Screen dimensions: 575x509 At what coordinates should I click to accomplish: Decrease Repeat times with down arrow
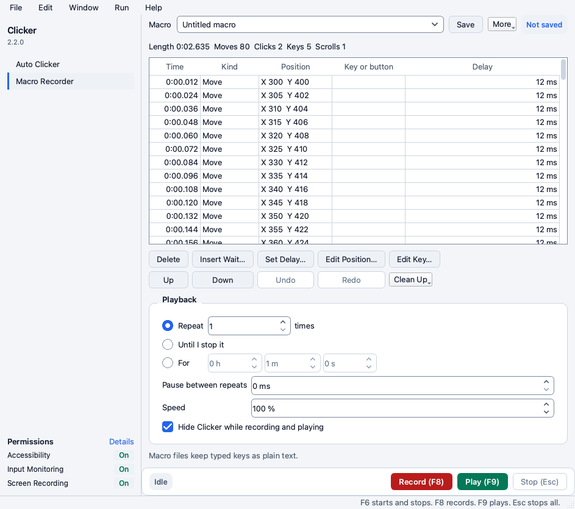[x=283, y=330]
